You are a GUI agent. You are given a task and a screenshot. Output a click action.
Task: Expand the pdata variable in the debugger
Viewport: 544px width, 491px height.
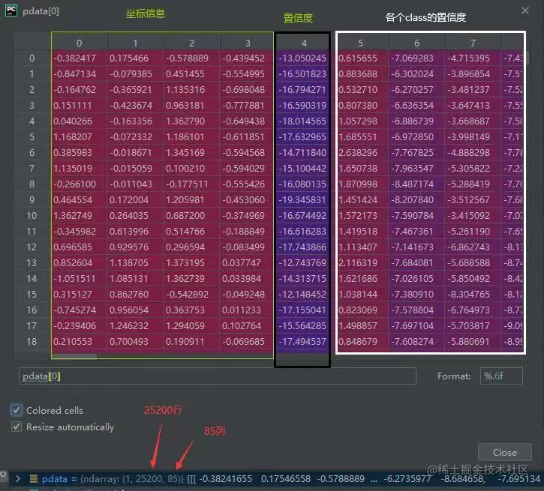click(18, 479)
